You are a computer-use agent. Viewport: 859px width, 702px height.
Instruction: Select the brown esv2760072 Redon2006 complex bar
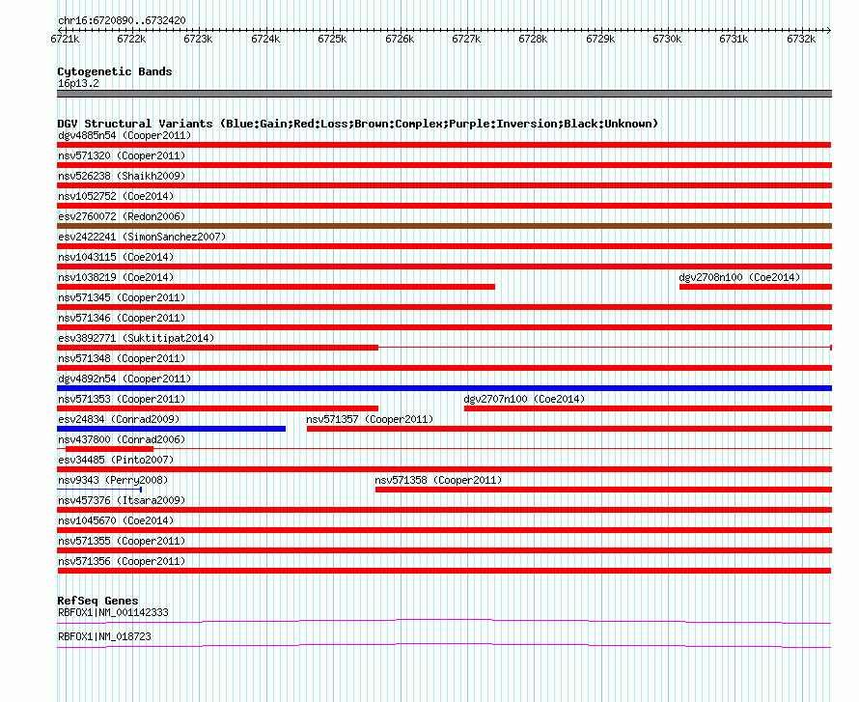(444, 226)
